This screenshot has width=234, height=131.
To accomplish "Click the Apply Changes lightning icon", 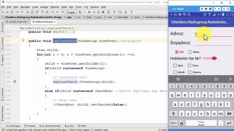I will 85,12.
